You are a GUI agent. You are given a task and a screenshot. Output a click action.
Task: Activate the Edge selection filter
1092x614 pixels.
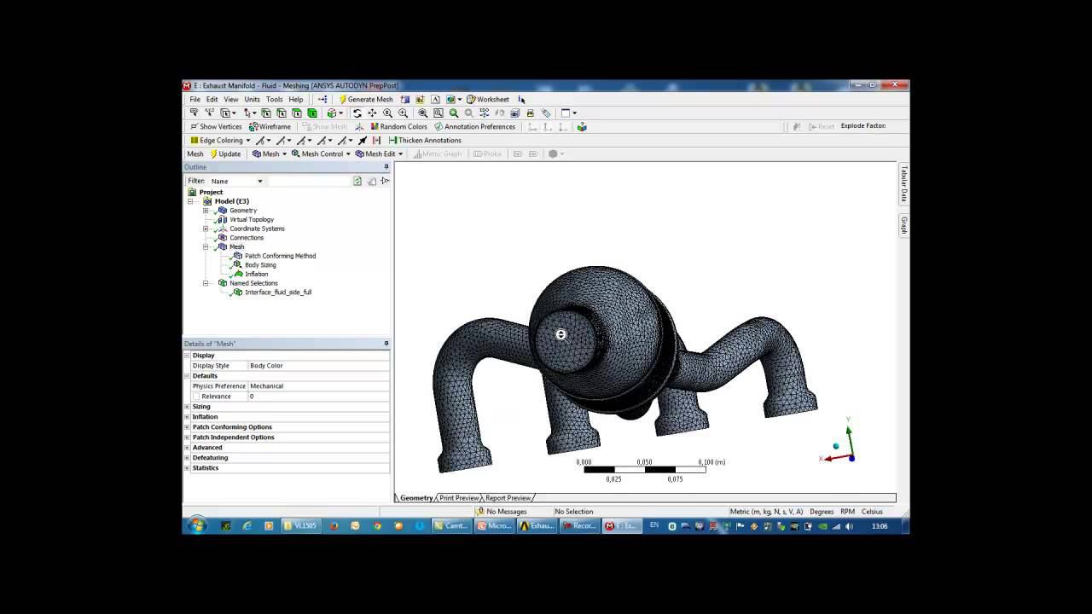282,113
